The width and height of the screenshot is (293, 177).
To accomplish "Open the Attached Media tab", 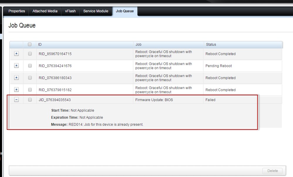I will (45, 11).
